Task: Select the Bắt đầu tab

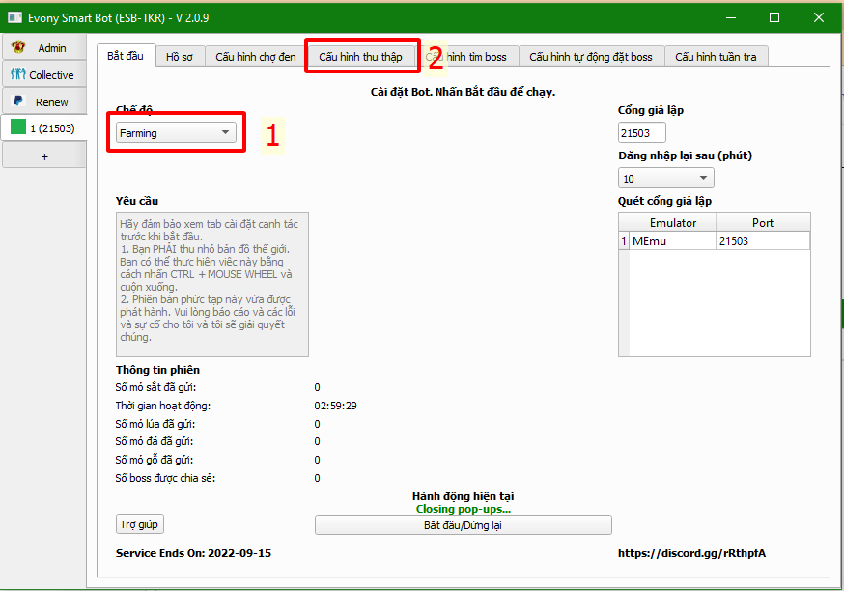Action: (125, 56)
